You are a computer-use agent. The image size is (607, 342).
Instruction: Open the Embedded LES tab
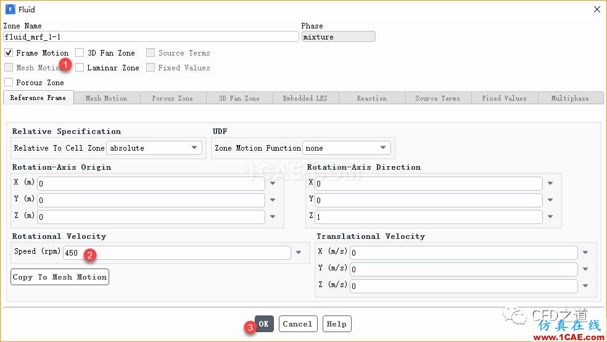(x=305, y=98)
